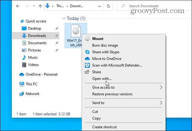Select Burn disc image option
This screenshot has width=192, height=131.
pos(105,45)
